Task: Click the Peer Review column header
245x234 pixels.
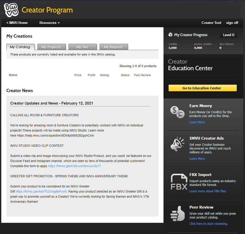Action: pyautogui.click(x=142, y=75)
